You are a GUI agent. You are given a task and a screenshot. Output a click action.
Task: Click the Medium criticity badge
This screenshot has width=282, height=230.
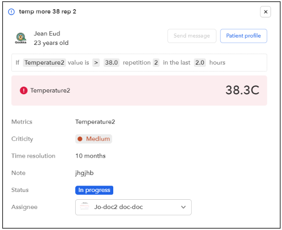point(94,139)
